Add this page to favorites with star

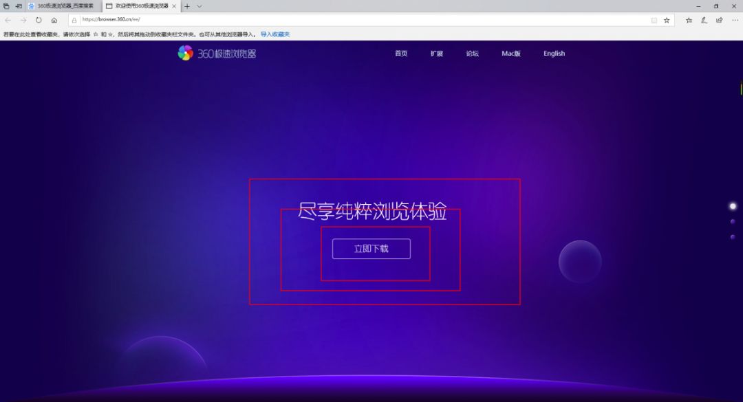tap(667, 21)
